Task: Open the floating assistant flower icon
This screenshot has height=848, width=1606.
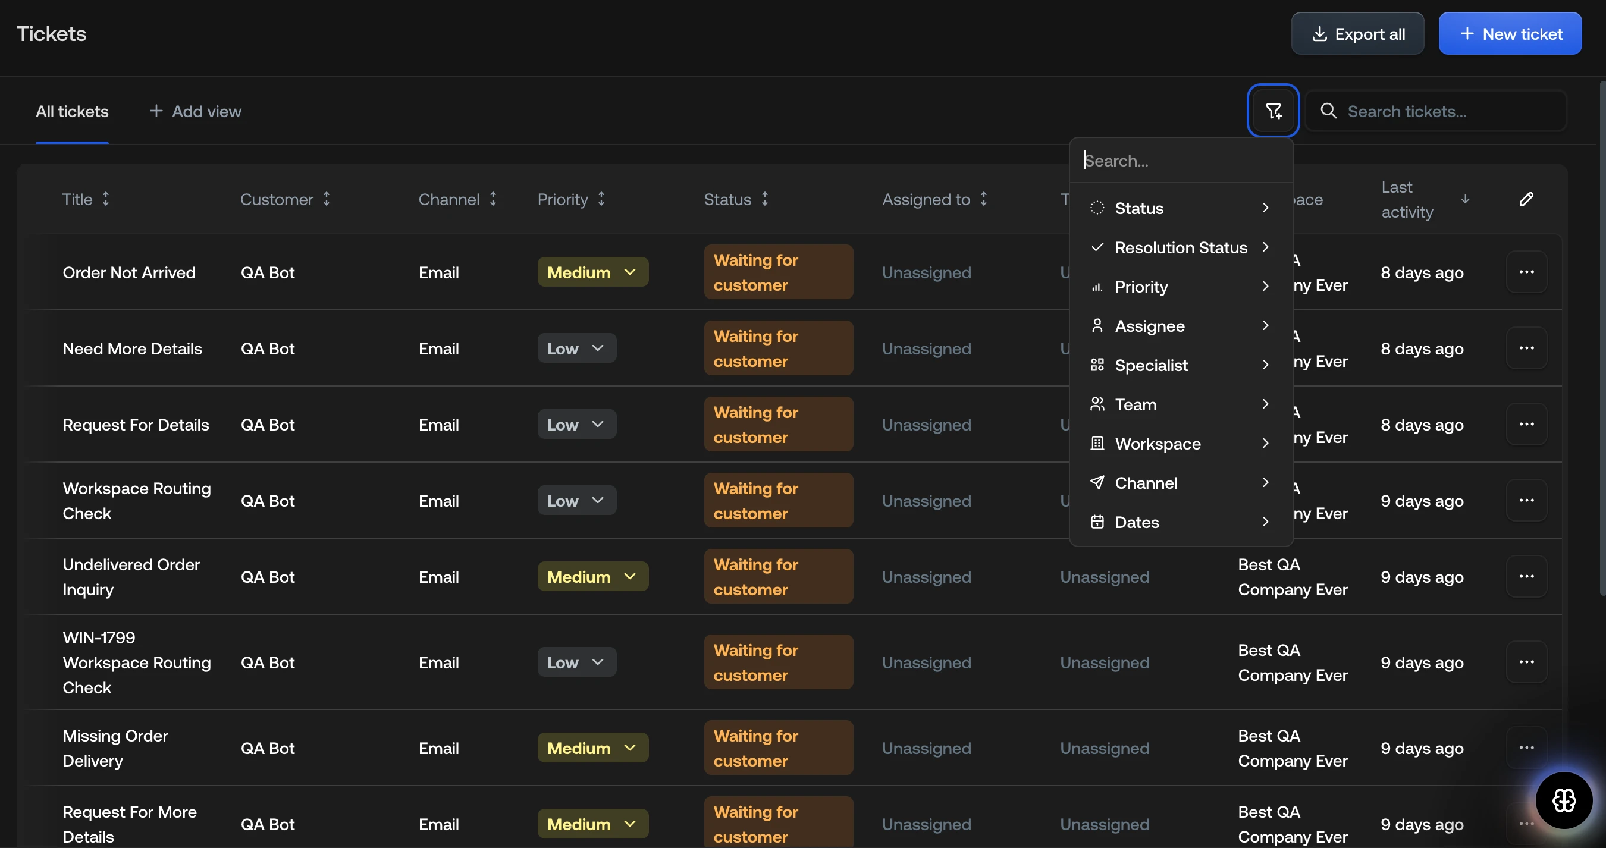Action: click(1564, 800)
